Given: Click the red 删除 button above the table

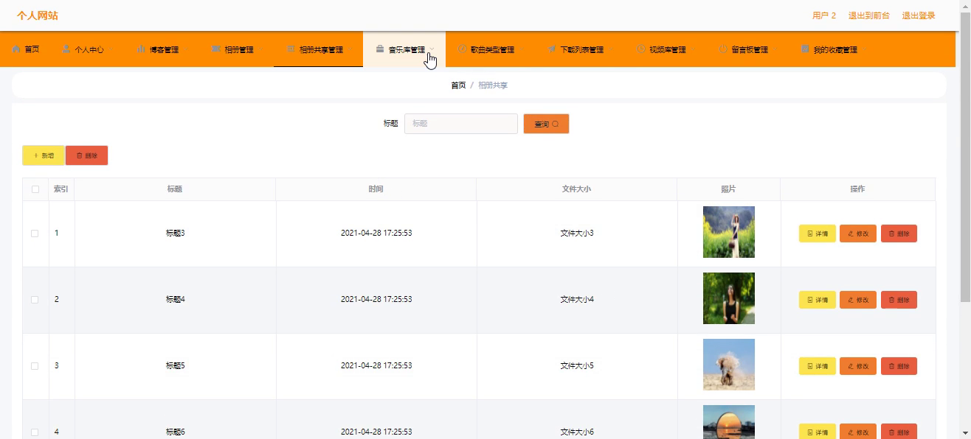Looking at the screenshot, I should [87, 155].
